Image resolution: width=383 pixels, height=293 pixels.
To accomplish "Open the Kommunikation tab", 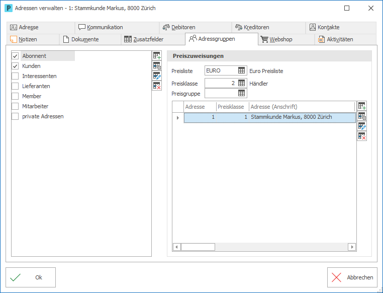I will coord(117,27).
